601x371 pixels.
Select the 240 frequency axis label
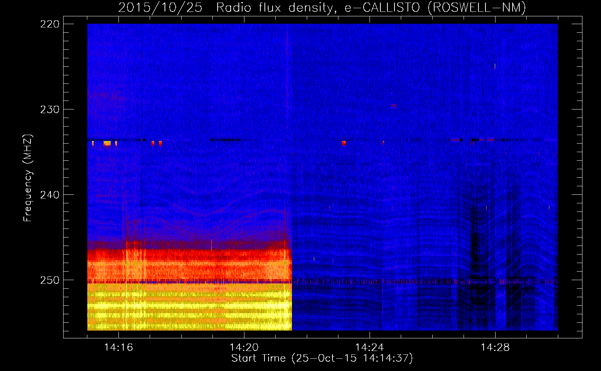49,195
